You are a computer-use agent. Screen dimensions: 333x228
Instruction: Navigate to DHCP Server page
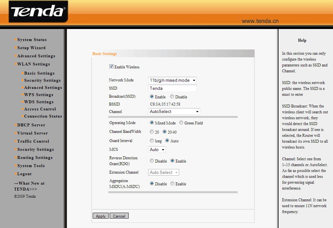pyautogui.click(x=31, y=125)
